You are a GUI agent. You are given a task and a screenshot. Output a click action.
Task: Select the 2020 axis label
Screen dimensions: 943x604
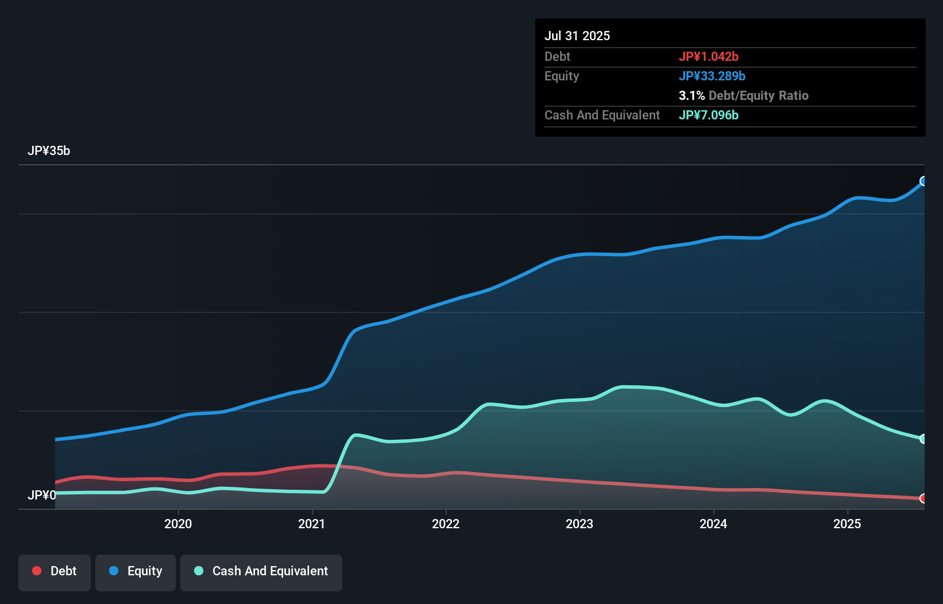178,524
